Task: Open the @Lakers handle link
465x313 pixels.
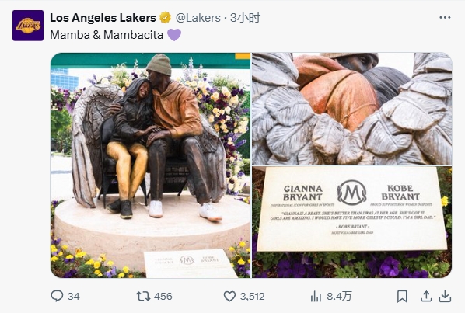Action: click(x=198, y=18)
